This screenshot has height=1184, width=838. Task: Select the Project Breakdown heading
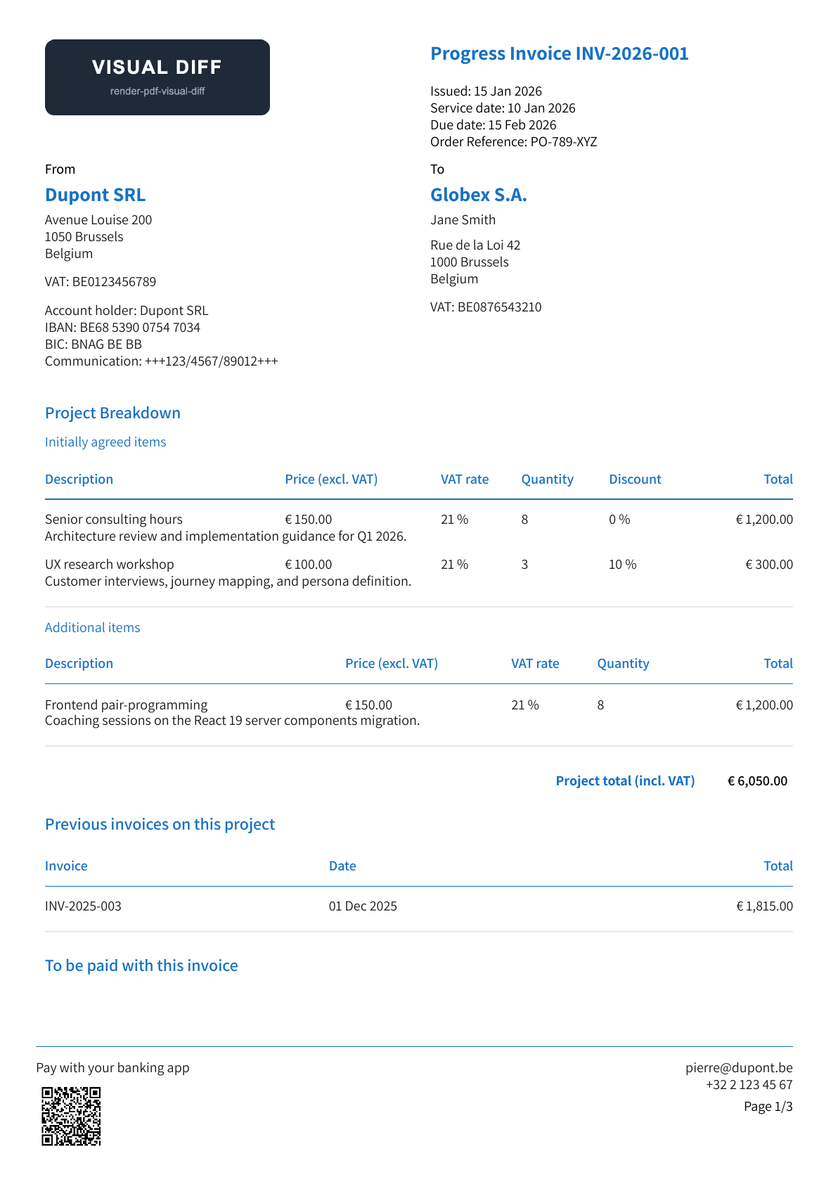tap(112, 413)
